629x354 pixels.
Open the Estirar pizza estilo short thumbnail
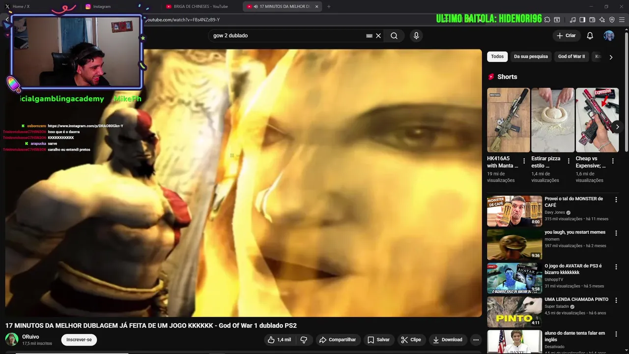coord(552,120)
